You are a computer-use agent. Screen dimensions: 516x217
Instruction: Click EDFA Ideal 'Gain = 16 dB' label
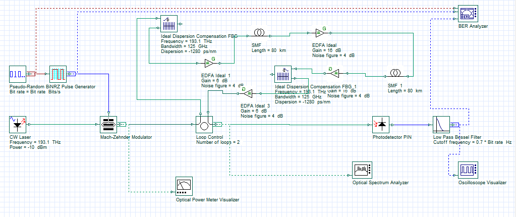point(326,50)
